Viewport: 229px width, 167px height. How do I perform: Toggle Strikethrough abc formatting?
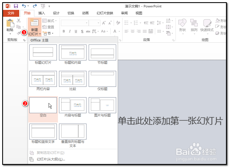pos(88,31)
